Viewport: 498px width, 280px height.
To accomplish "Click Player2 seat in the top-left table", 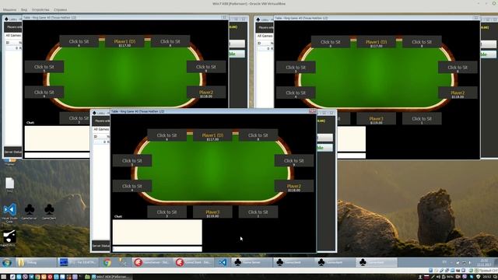I will [206, 93].
